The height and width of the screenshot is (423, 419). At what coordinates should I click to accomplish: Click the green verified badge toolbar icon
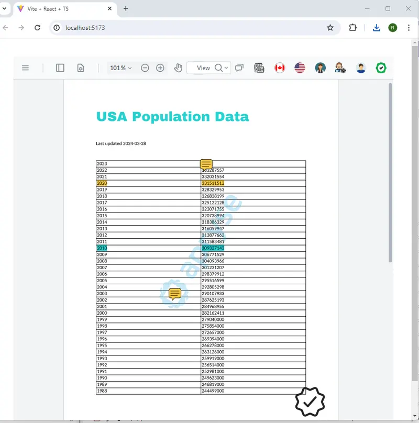tap(381, 68)
